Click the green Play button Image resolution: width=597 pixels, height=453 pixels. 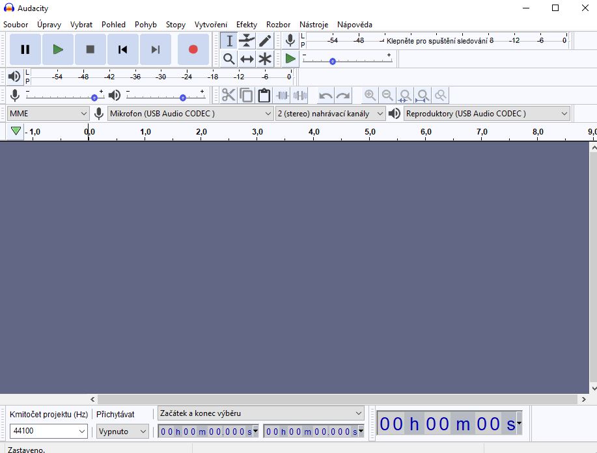(58, 49)
